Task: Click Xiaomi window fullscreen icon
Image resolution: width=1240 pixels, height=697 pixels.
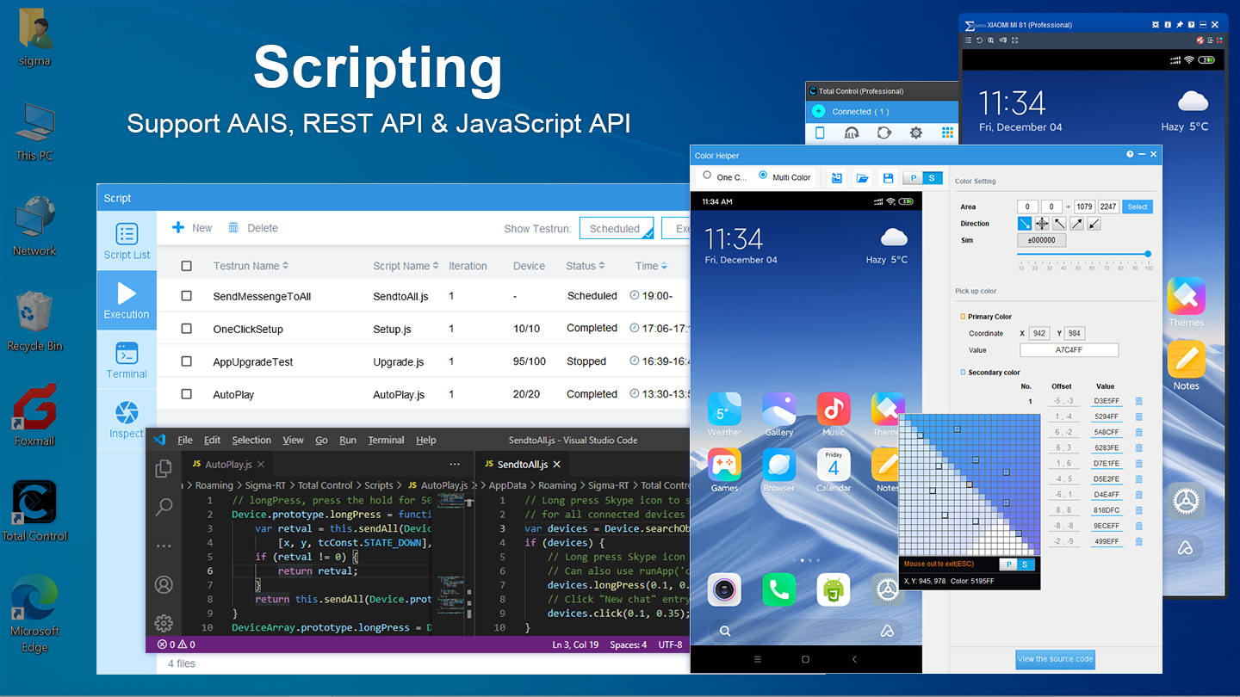Action: coord(1014,40)
